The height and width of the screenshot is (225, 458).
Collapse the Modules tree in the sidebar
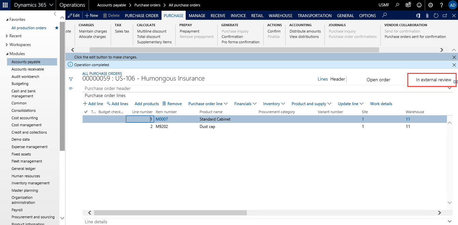[7, 53]
